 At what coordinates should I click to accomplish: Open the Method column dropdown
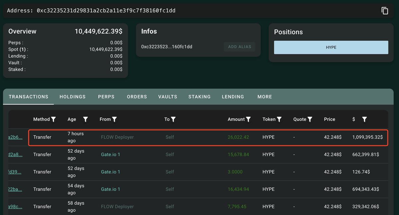(45, 119)
